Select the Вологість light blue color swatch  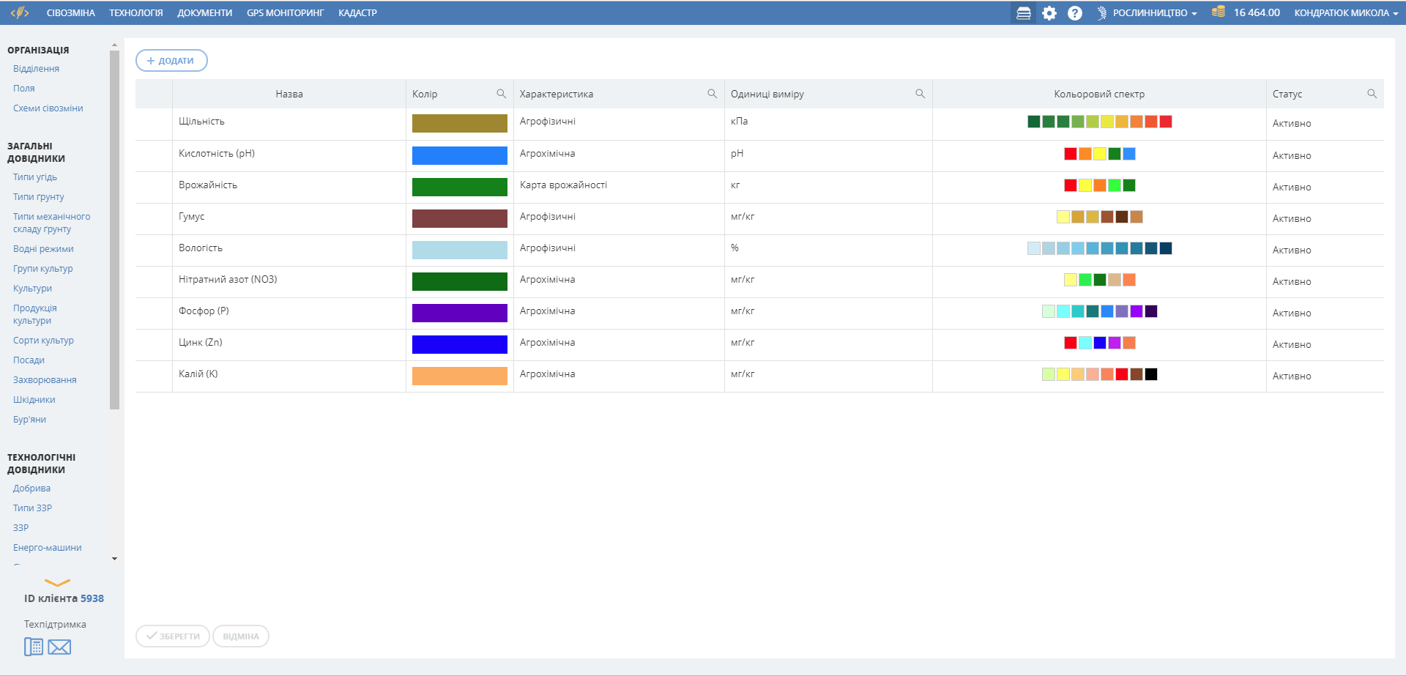click(459, 250)
